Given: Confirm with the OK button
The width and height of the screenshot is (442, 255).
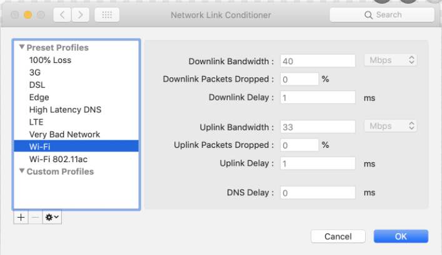Looking at the screenshot, I should (401, 236).
